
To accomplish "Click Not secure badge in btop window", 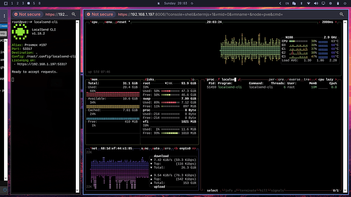I will coord(100,14).
